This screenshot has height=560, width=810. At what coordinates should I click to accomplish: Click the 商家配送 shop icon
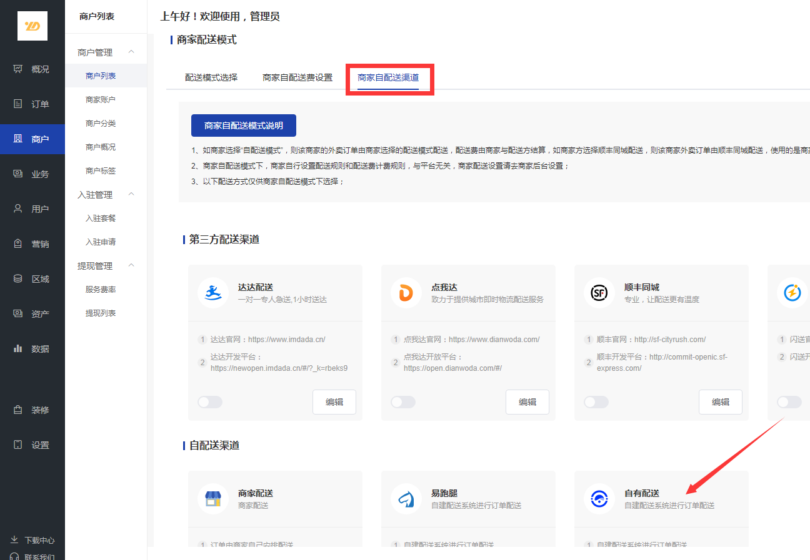click(213, 498)
